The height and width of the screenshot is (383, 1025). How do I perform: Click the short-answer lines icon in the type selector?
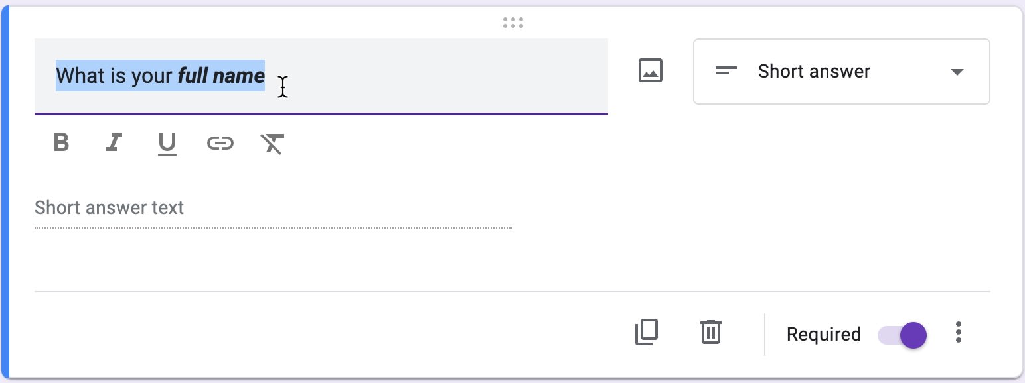(727, 72)
